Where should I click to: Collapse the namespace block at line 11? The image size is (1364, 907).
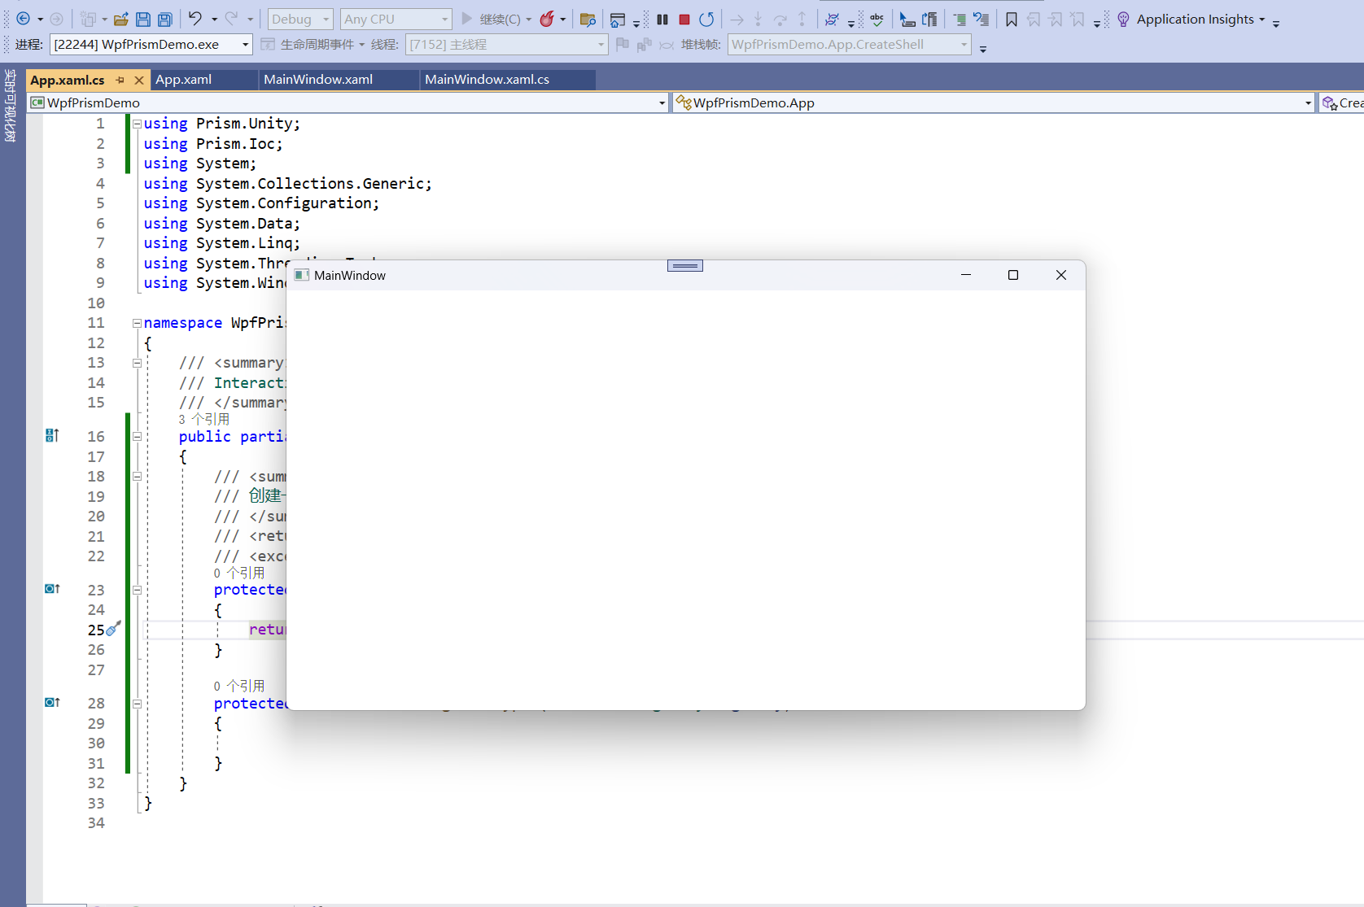point(137,323)
